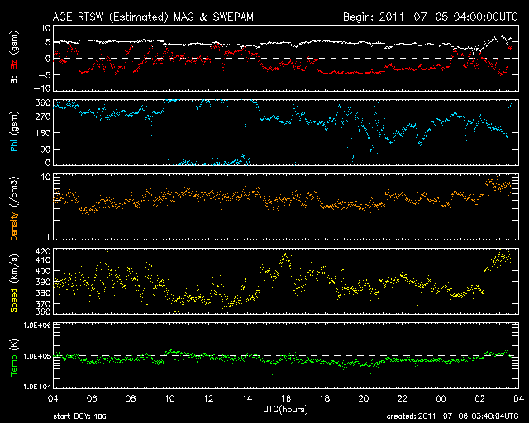Viewport: 529px width, 423px height.
Task: Click the "370" tick on the Speed axis
Action: click(43, 304)
